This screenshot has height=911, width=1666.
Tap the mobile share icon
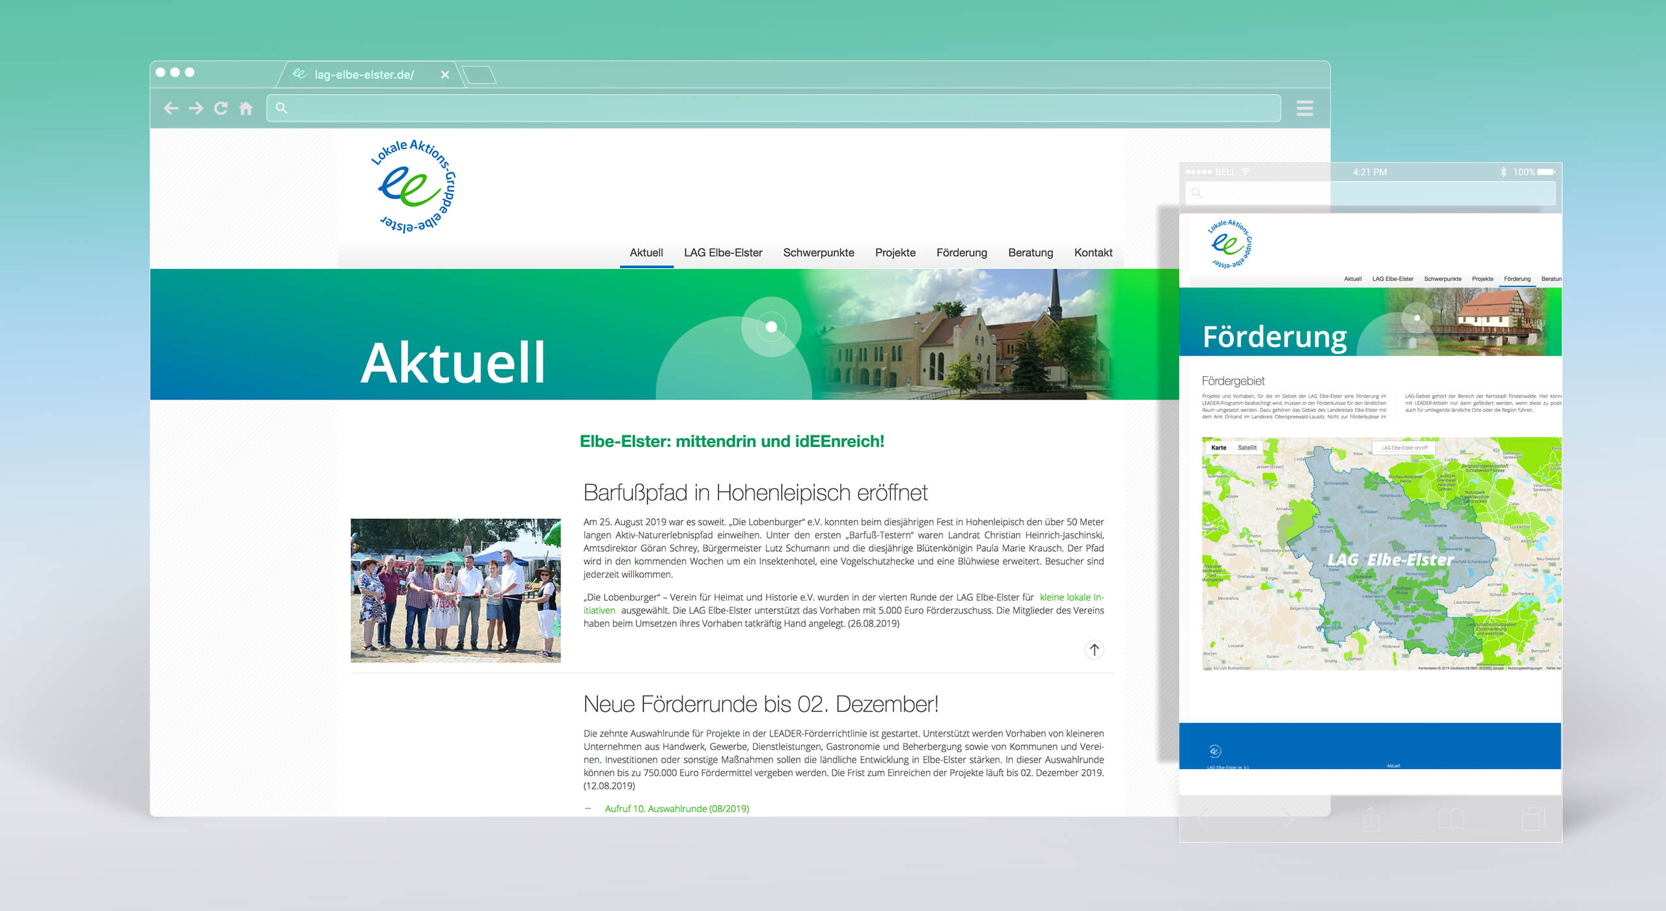tap(1371, 819)
